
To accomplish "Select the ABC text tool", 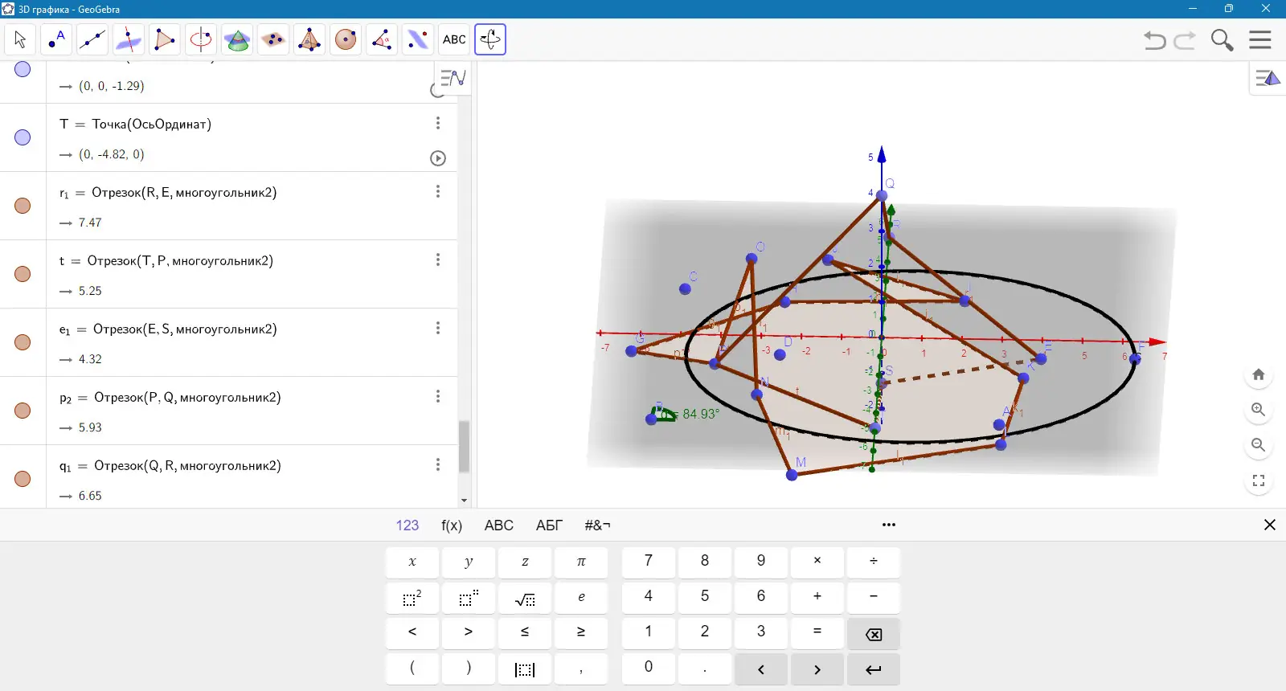I will pos(454,39).
